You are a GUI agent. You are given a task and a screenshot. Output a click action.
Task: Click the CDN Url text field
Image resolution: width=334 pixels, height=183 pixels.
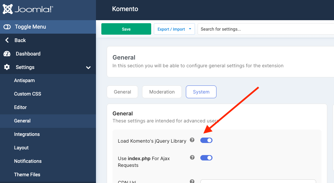coord(258,181)
